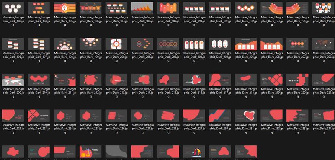Select thumbnail Masssive_Infographic_Dark_192.jpg

(x=245, y=8)
